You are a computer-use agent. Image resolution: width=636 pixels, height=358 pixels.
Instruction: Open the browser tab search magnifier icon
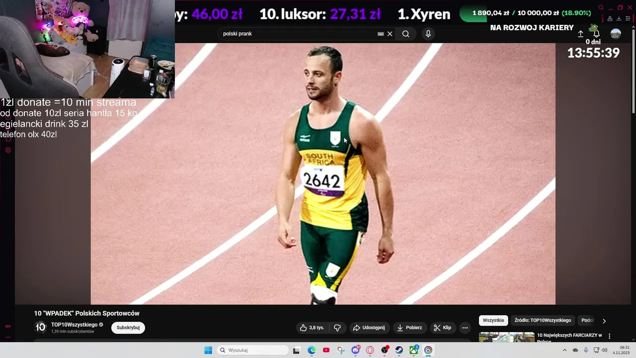pyautogui.click(x=601, y=7)
